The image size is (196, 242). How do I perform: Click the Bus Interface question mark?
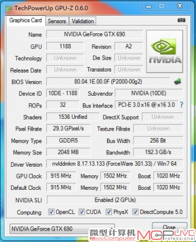click(181, 105)
